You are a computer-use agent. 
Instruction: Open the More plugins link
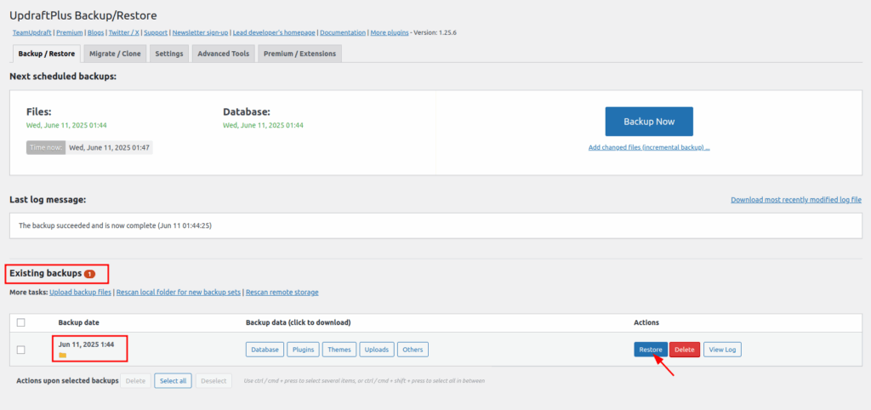tap(390, 33)
